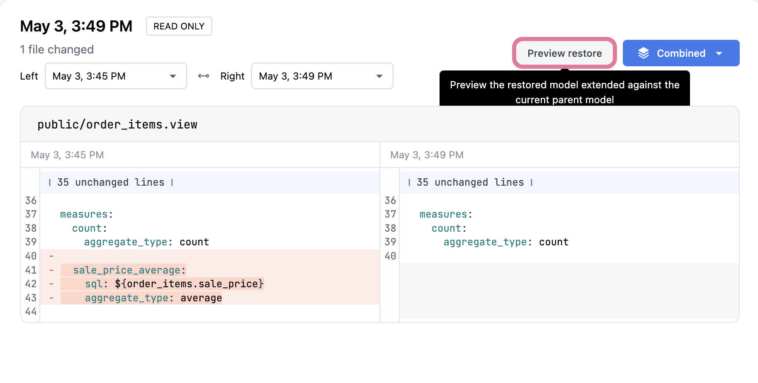Expand 35 unchanged lines in left pane
Screen dimensions: 758x383
tap(111, 182)
